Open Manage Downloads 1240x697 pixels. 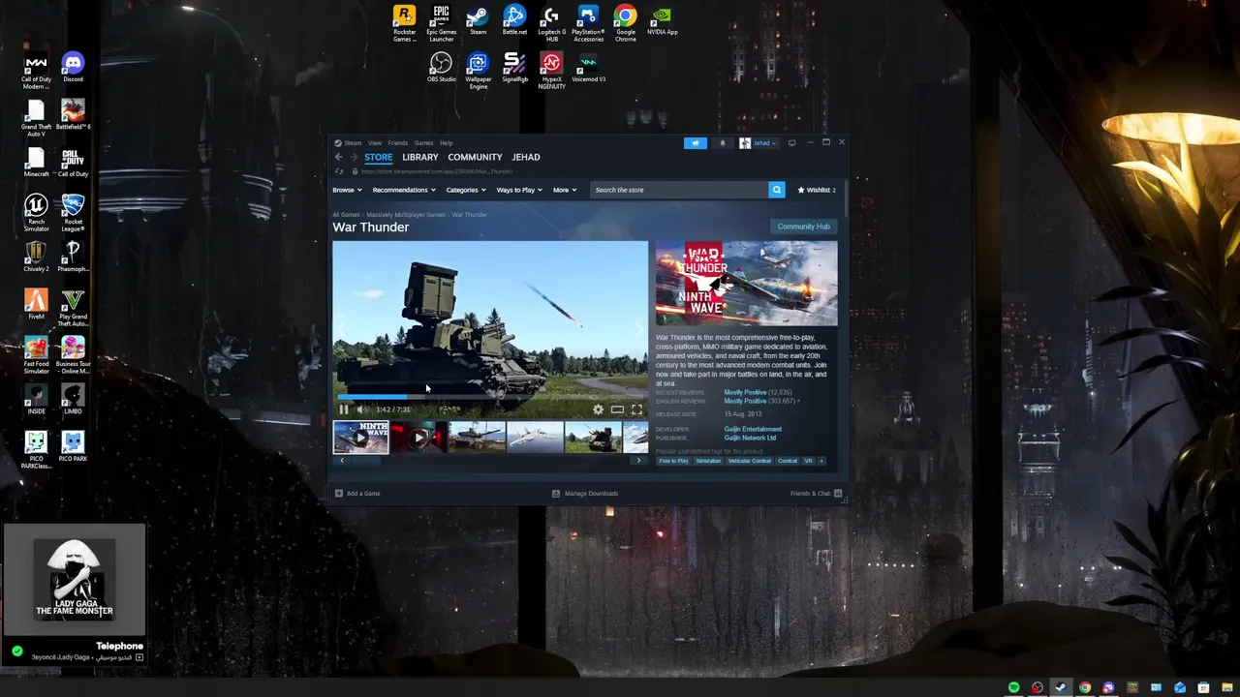(585, 494)
